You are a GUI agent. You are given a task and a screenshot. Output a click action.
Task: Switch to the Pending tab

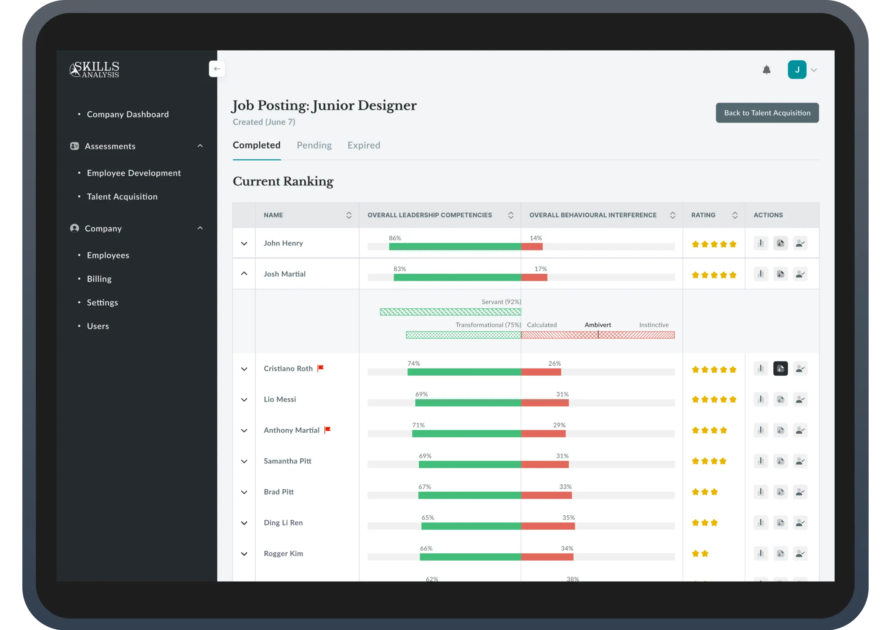314,145
